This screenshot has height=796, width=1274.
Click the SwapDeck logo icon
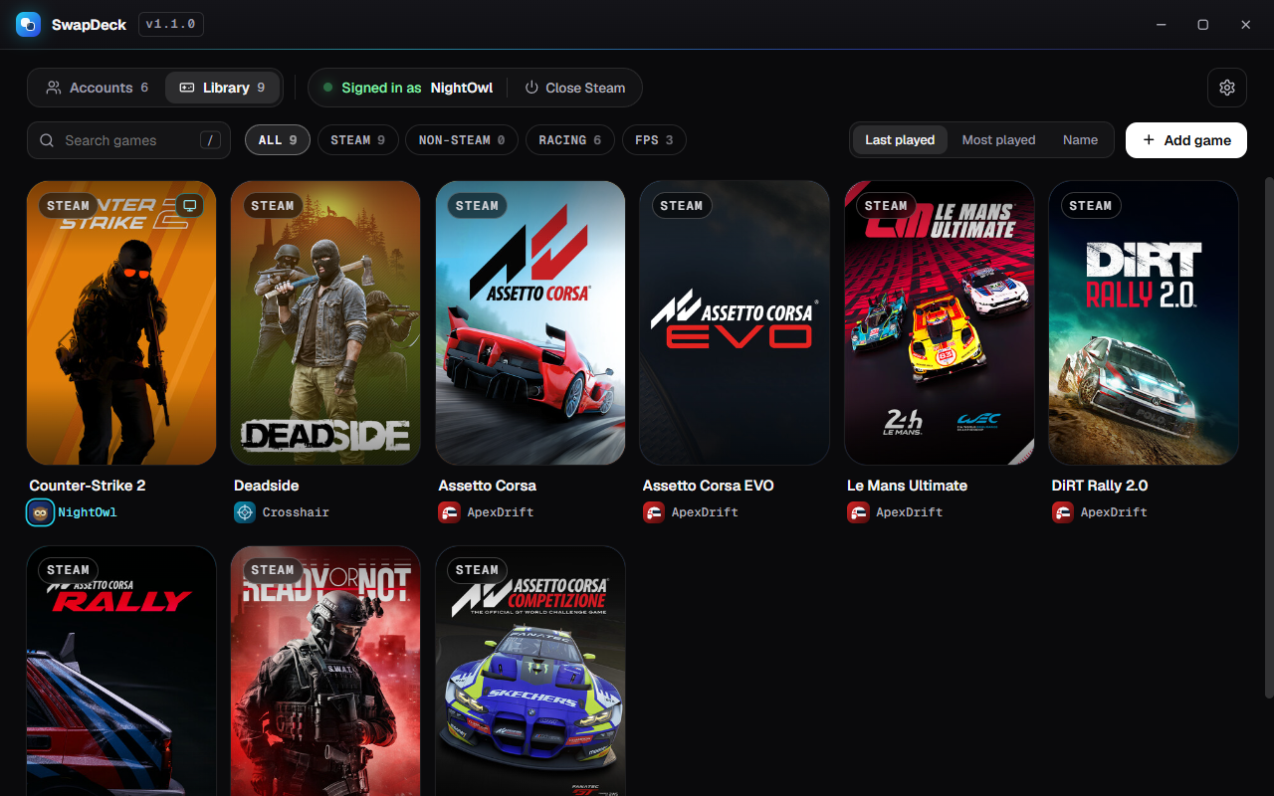(28, 24)
